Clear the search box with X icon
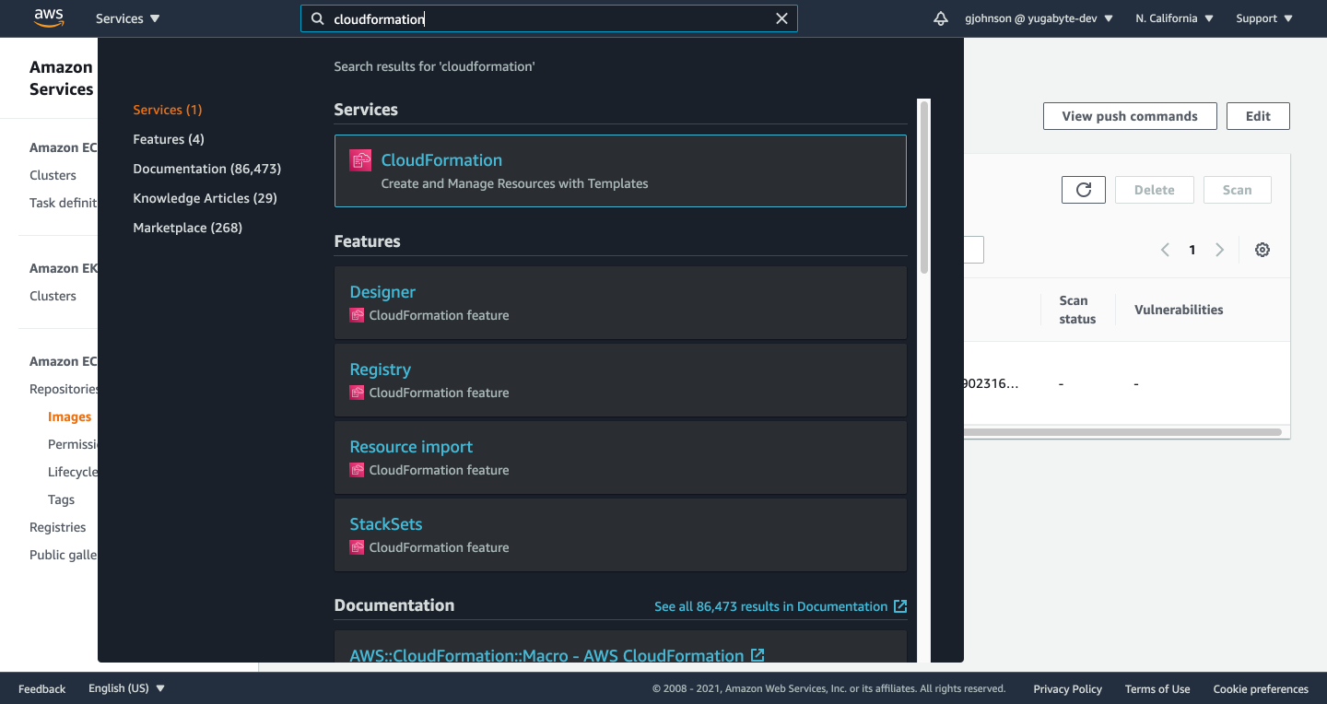Viewport: 1327px width, 704px height. click(781, 18)
